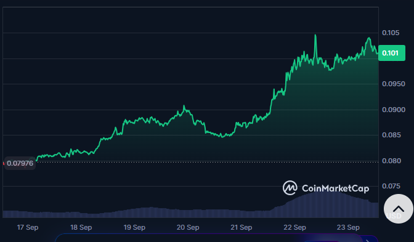
Task: Click the 20 Sep date label
Action: coord(188,227)
